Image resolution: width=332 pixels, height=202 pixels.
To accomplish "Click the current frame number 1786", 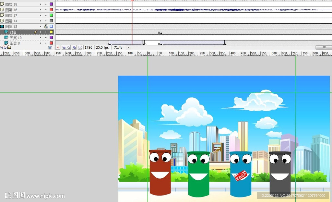I will [x=88, y=47].
